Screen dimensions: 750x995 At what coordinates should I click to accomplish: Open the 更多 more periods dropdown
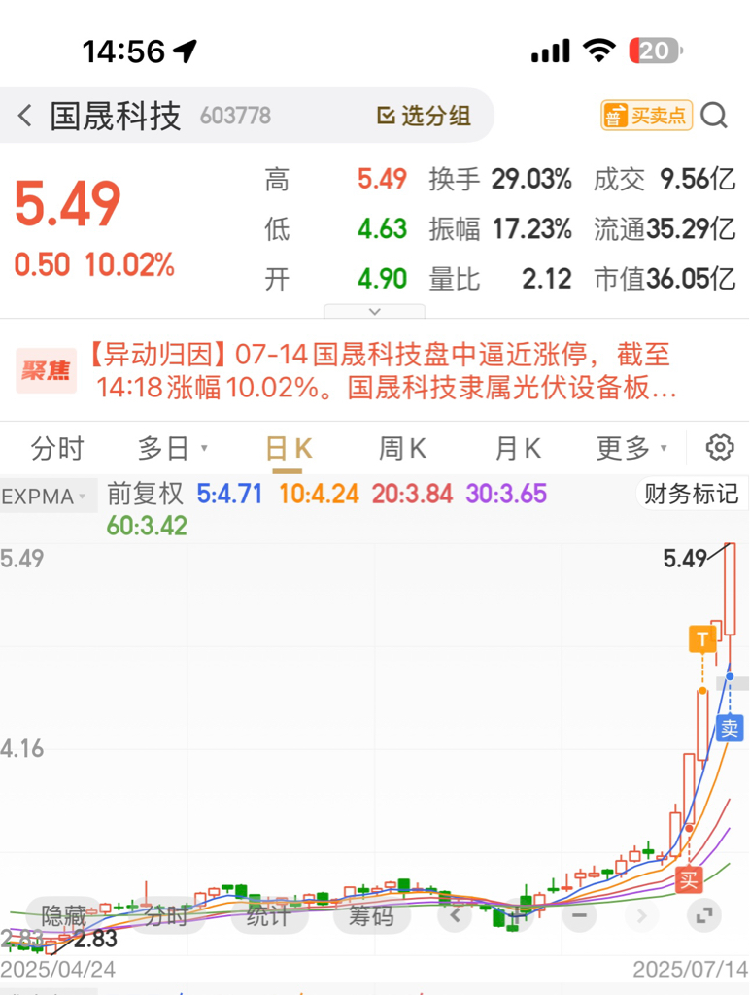632,449
